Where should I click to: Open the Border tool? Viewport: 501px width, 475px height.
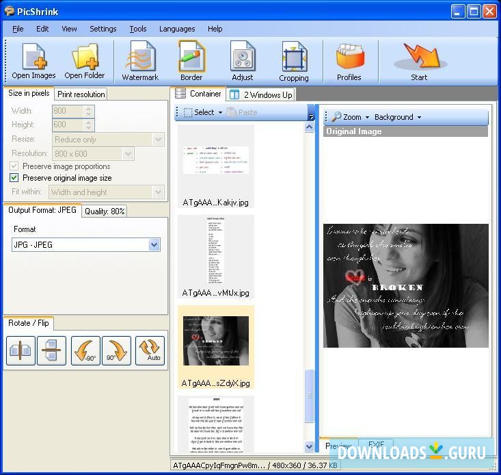pyautogui.click(x=191, y=62)
